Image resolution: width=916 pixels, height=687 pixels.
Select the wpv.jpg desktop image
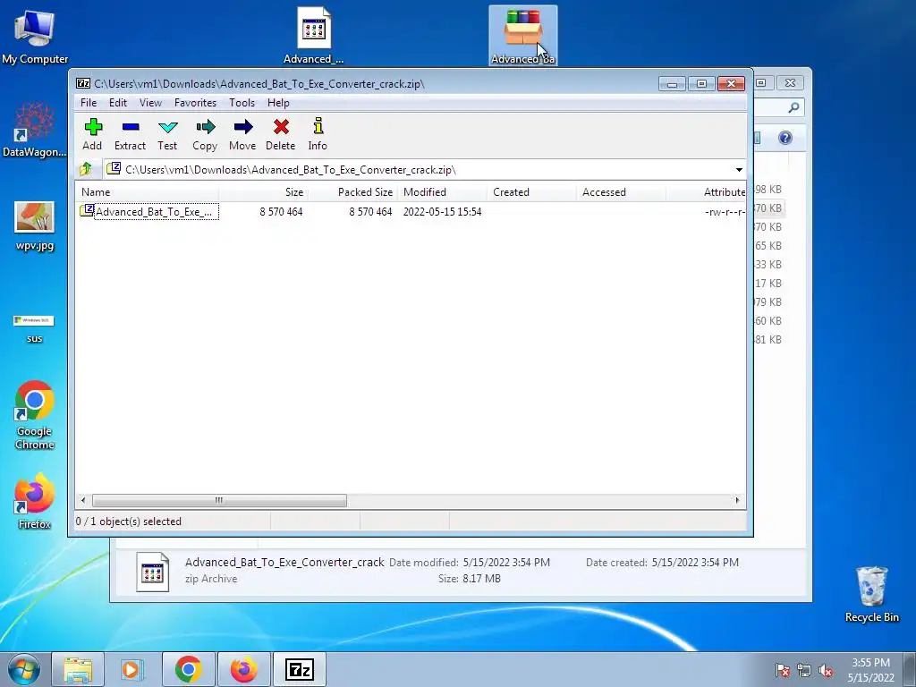tap(35, 225)
